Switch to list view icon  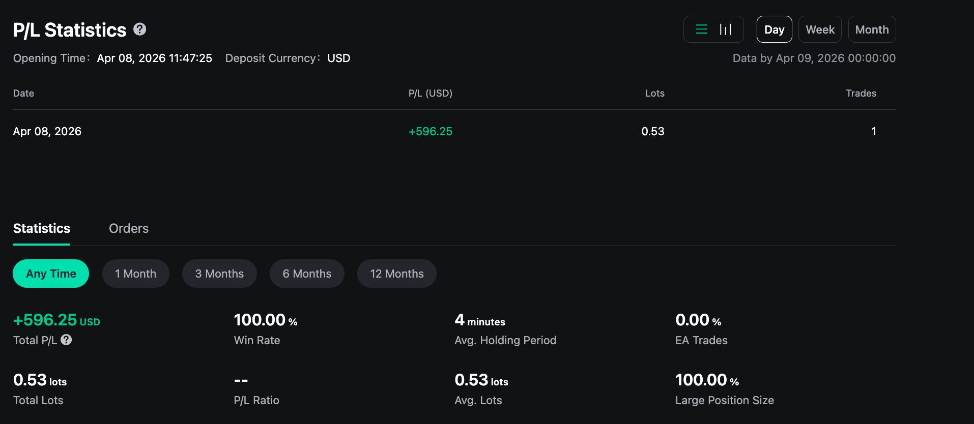pyautogui.click(x=701, y=29)
